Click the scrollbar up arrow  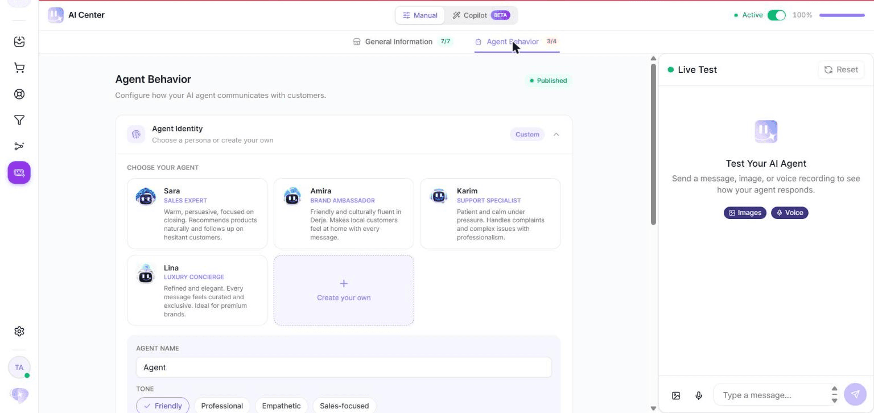(653, 58)
